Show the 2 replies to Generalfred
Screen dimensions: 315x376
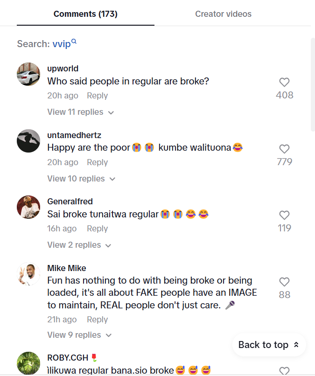click(x=79, y=245)
